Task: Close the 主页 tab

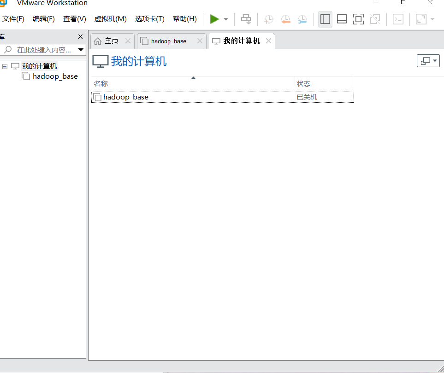Action: (x=128, y=41)
